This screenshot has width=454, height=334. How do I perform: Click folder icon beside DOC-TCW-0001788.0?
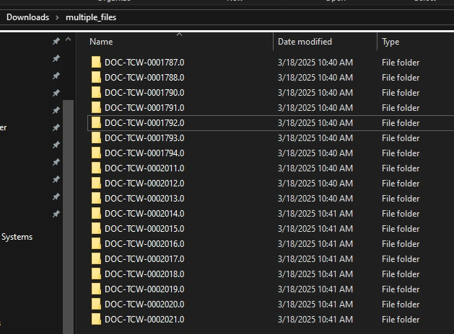tap(96, 77)
